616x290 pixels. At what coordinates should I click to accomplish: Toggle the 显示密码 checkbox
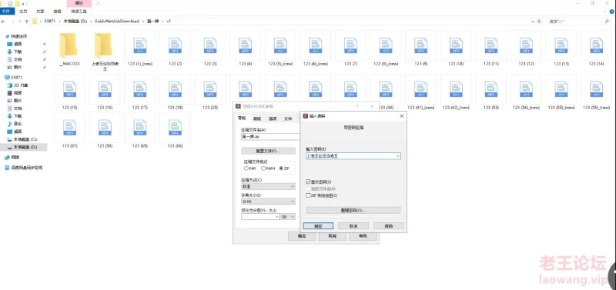coord(308,182)
